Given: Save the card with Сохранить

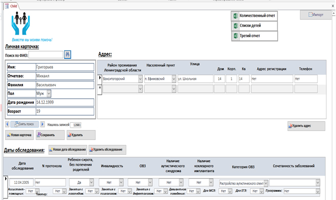Looking at the screenshot, I should point(50,135).
